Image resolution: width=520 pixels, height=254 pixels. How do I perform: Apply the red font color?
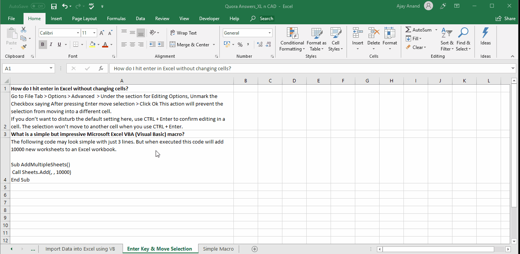[105, 44]
